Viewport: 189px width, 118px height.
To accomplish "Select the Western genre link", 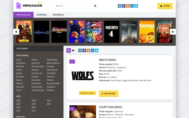I will coord(50,90).
